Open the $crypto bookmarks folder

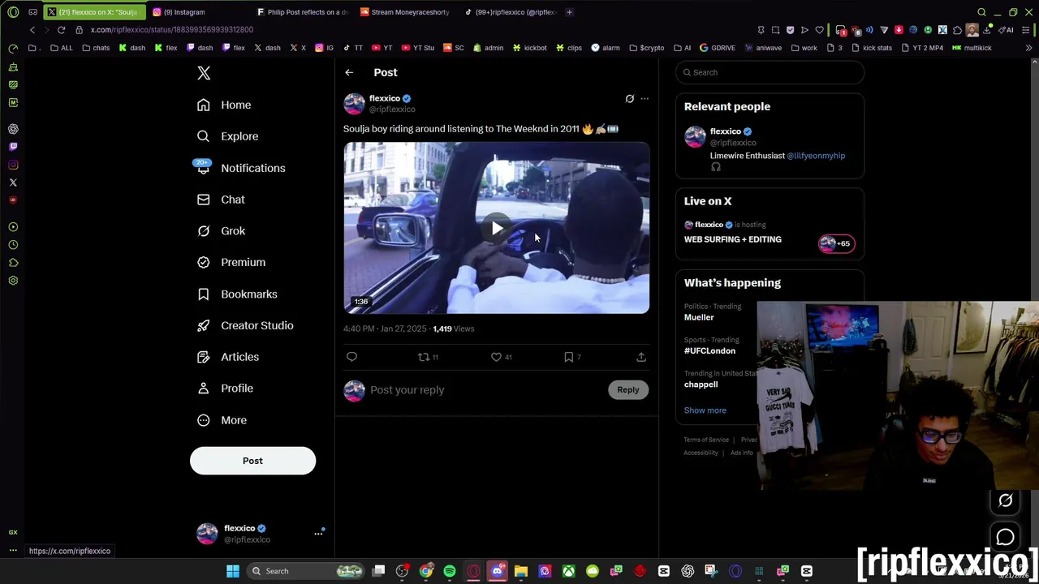point(647,48)
